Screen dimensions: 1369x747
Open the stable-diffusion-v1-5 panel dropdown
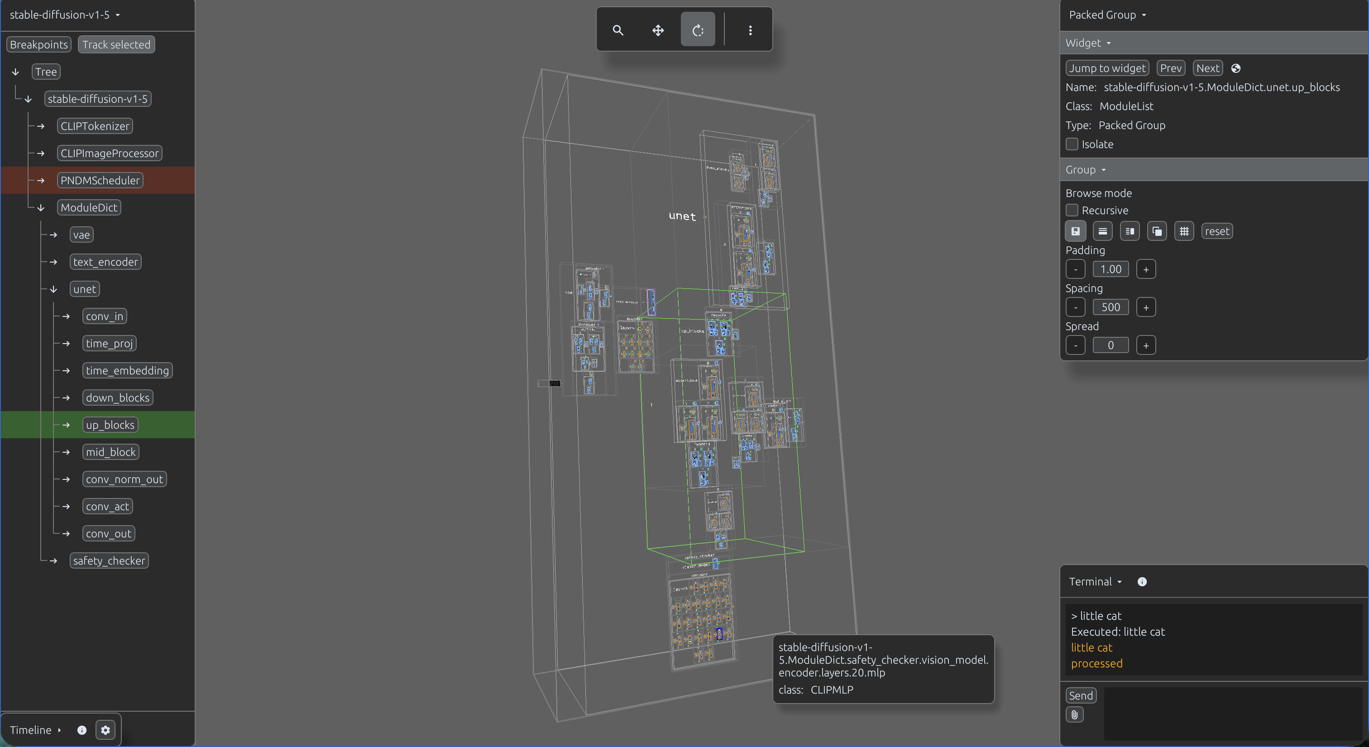tap(65, 15)
